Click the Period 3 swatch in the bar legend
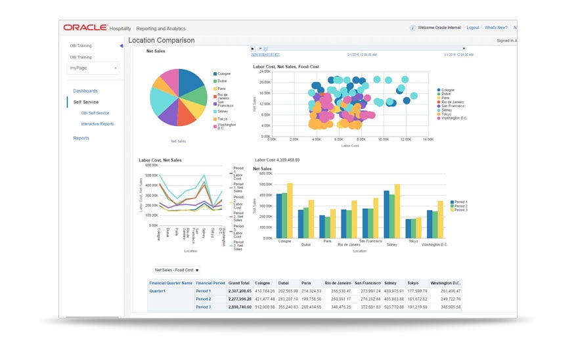The height and width of the screenshot is (350, 578). (x=453, y=210)
